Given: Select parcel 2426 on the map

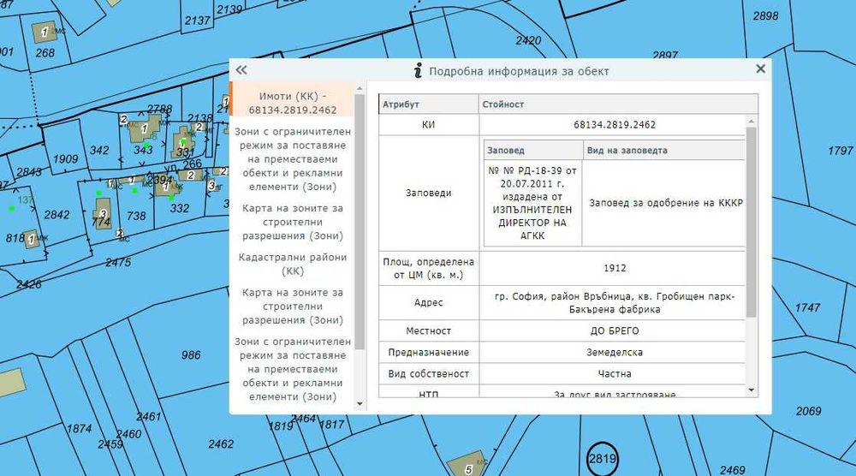Looking at the screenshot, I should [28, 284].
